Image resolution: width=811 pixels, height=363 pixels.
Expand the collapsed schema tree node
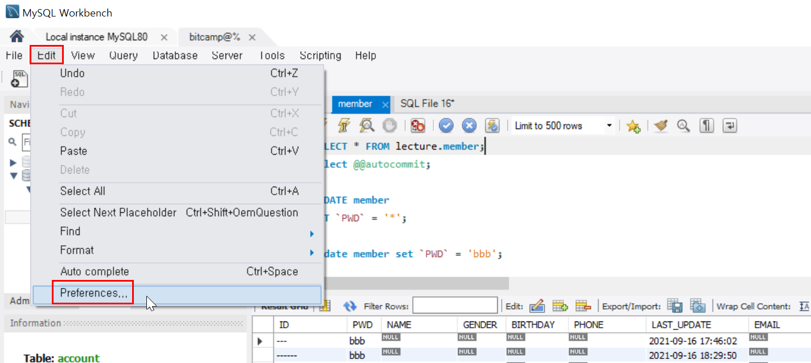coord(13,163)
